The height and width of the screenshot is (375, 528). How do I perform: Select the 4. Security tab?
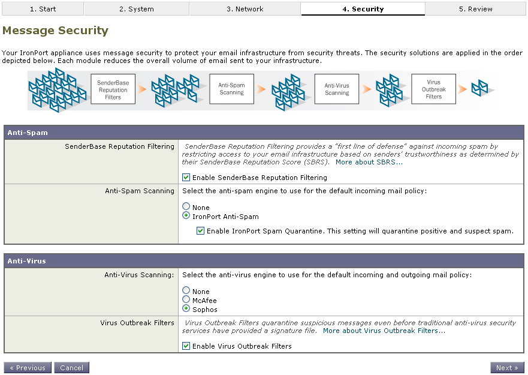coord(363,9)
